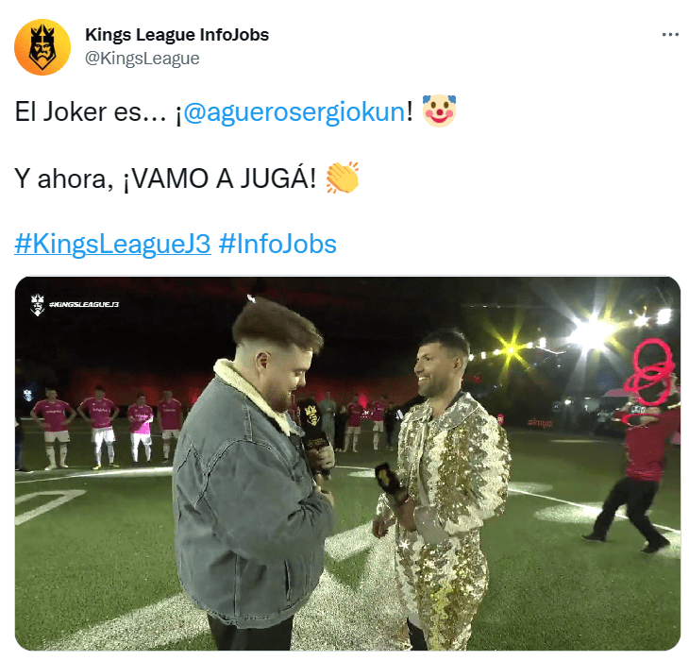Screen dimensions: 689x661
Task: Click the crown logo watermark in the video
Action: pyautogui.click(x=39, y=305)
